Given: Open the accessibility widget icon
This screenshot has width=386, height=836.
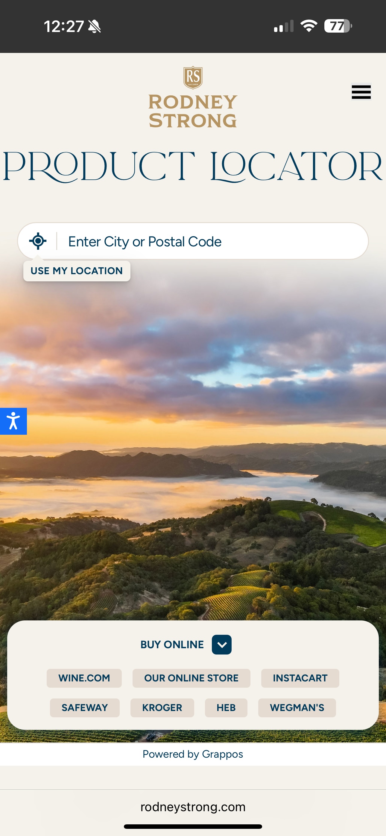Looking at the screenshot, I should click(13, 421).
